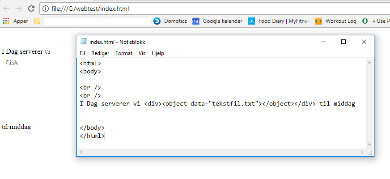Open the Fil menu in Notisblokk

coord(82,53)
